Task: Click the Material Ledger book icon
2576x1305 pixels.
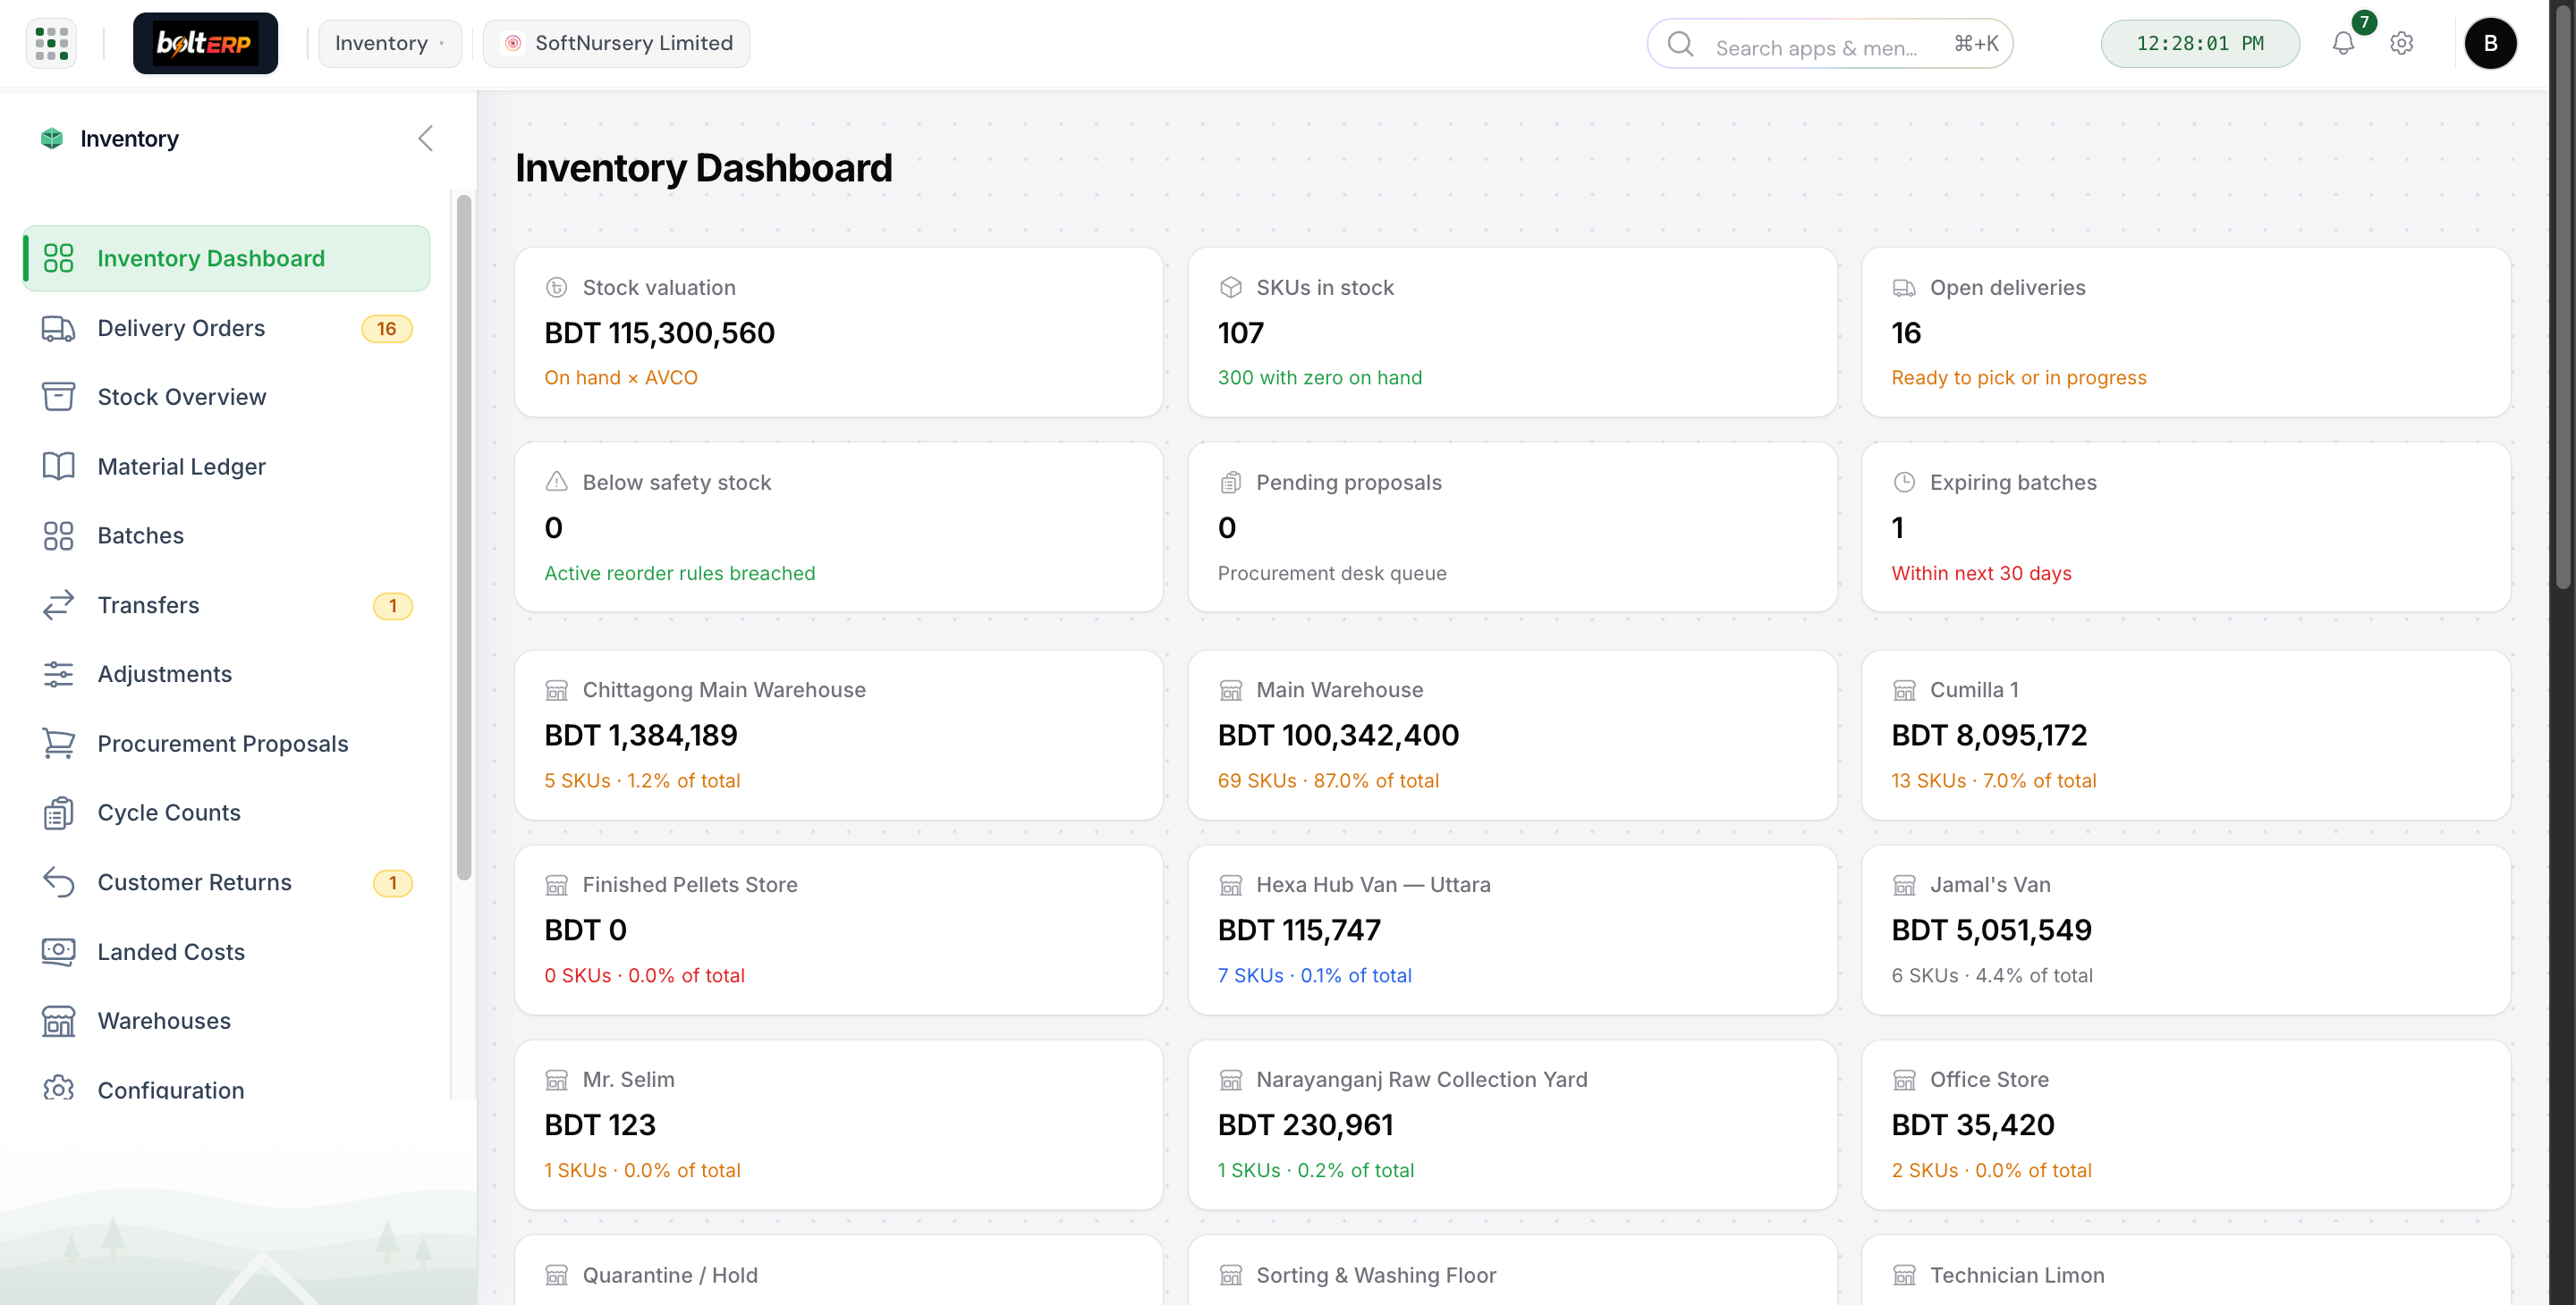Action: [58, 467]
